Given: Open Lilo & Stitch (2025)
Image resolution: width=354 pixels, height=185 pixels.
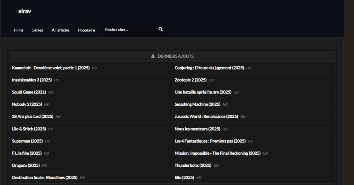Looking at the screenshot, I should pos(29,129).
